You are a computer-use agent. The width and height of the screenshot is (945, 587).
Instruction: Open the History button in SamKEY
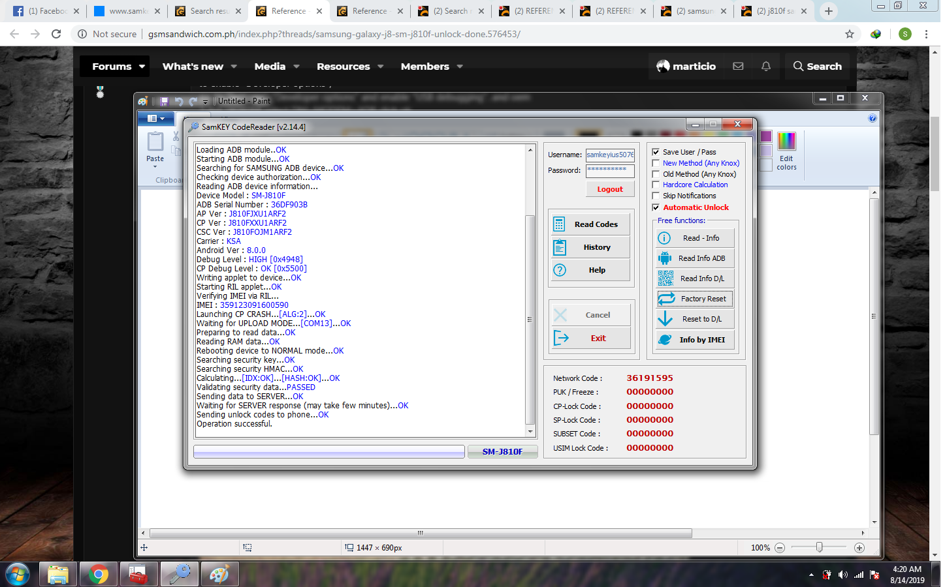(590, 247)
